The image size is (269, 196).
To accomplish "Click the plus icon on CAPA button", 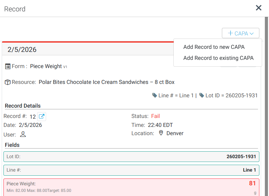I will pos(230,33).
